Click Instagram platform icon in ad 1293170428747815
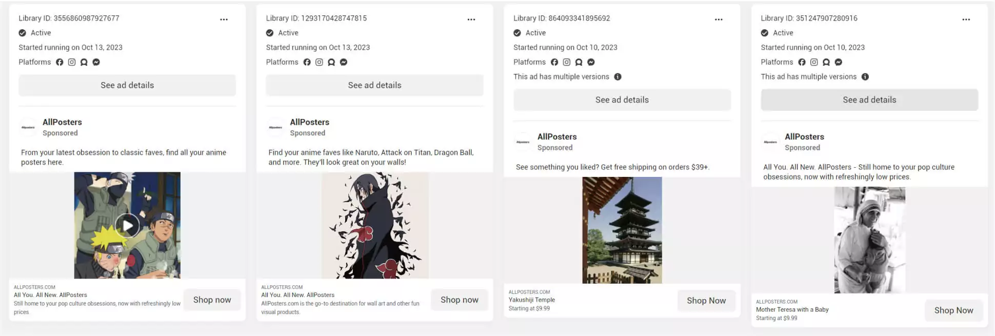This screenshot has width=995, height=336. [319, 62]
